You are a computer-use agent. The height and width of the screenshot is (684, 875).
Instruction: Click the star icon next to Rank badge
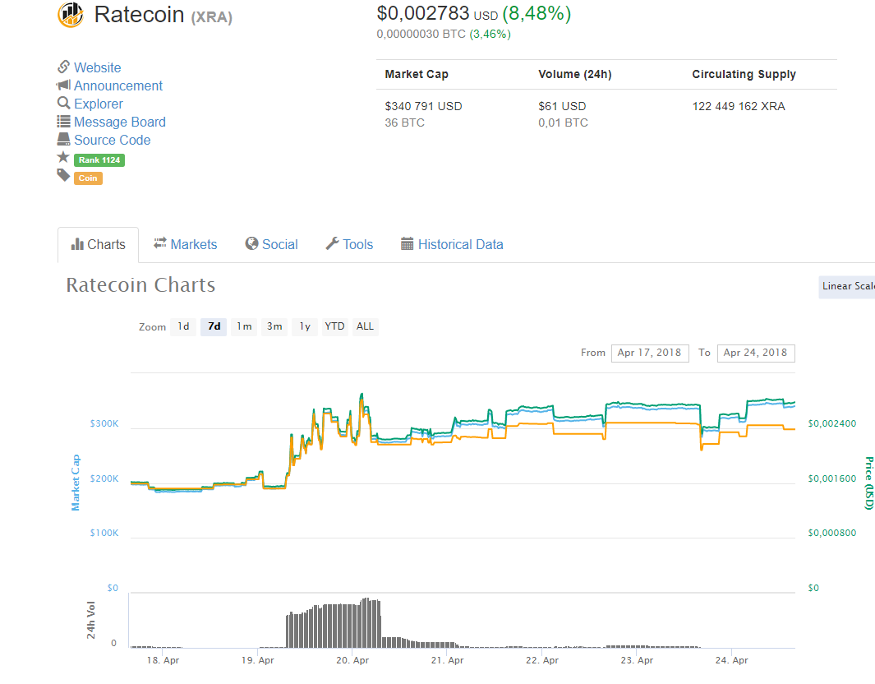click(63, 158)
